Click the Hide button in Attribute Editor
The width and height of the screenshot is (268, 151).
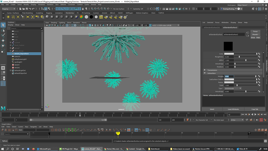(x=258, y=37)
